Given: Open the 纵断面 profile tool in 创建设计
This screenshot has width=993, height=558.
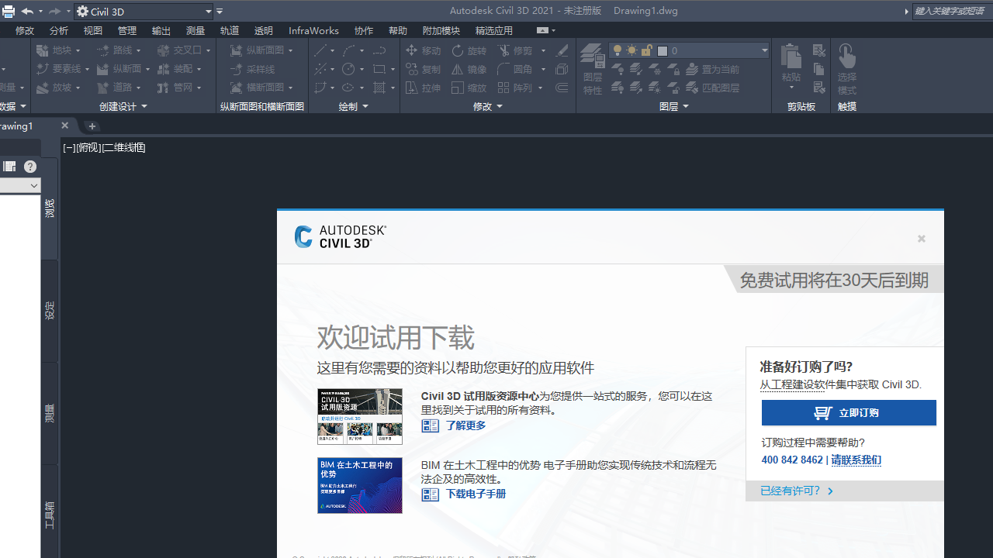Looking at the screenshot, I should (x=123, y=69).
